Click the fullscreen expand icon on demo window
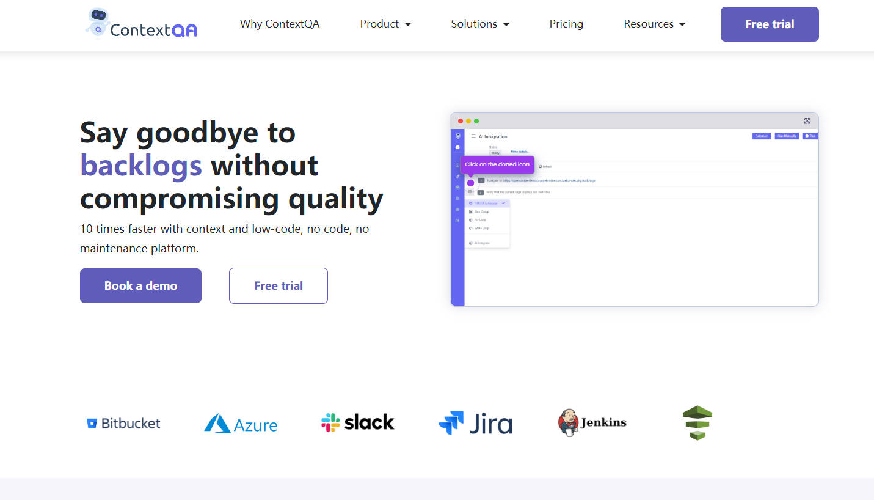 pos(807,120)
